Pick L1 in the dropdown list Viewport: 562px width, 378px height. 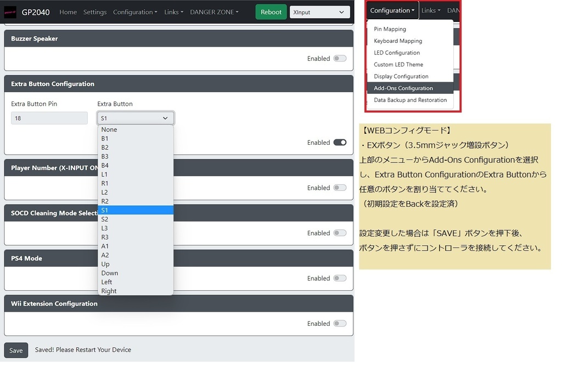tap(136, 174)
